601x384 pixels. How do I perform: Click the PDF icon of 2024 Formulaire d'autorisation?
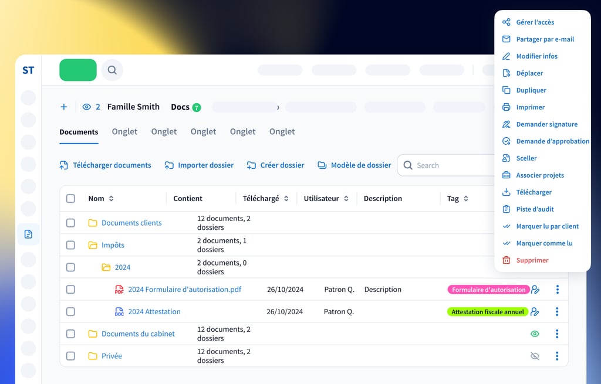click(119, 290)
